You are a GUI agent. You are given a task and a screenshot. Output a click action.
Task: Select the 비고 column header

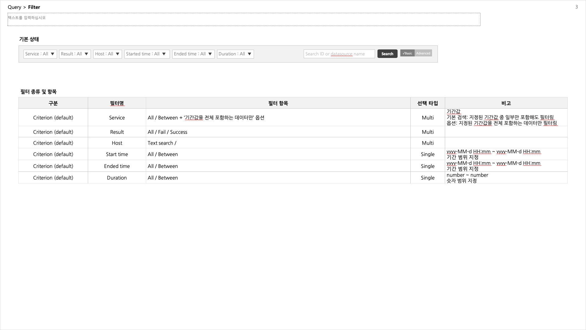[x=506, y=103]
